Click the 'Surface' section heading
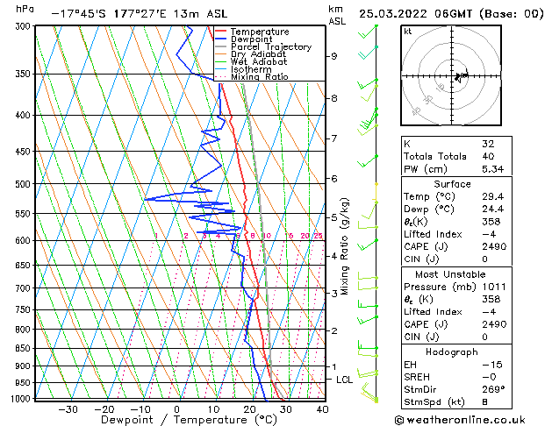This screenshot has height=426, width=552. click(x=452, y=184)
